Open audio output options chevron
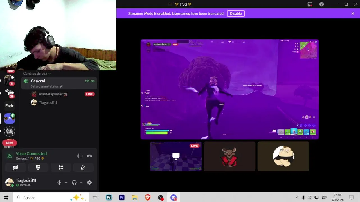360x202 pixels. pos(81,183)
